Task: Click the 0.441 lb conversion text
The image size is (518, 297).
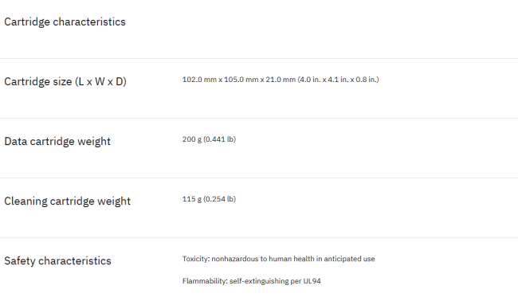Action: click(219, 139)
